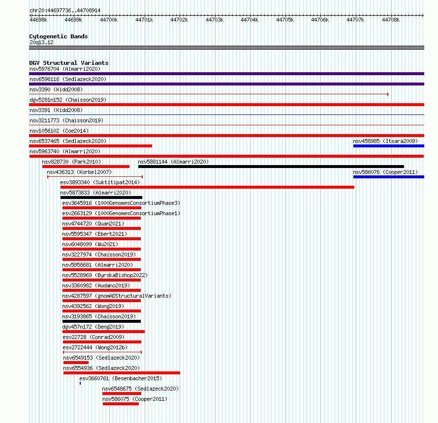Viewport: 438px width, 423px height.
Task: Click the 44706k ruler position
Action: (x=320, y=20)
